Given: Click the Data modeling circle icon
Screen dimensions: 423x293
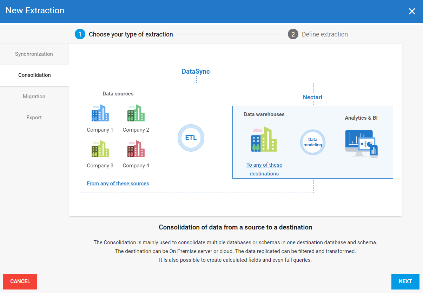Looking at the screenshot, I should (312, 142).
